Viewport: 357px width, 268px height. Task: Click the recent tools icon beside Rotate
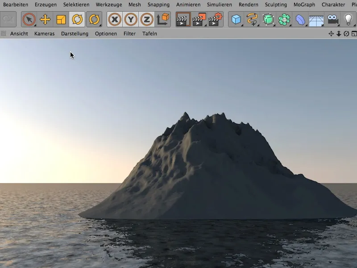pos(94,19)
